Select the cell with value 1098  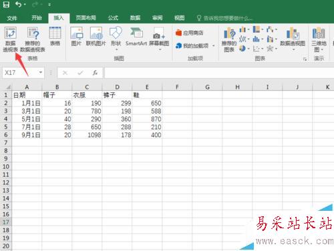[87, 135]
